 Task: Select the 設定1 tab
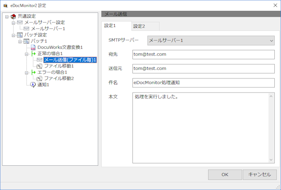coord(117,26)
